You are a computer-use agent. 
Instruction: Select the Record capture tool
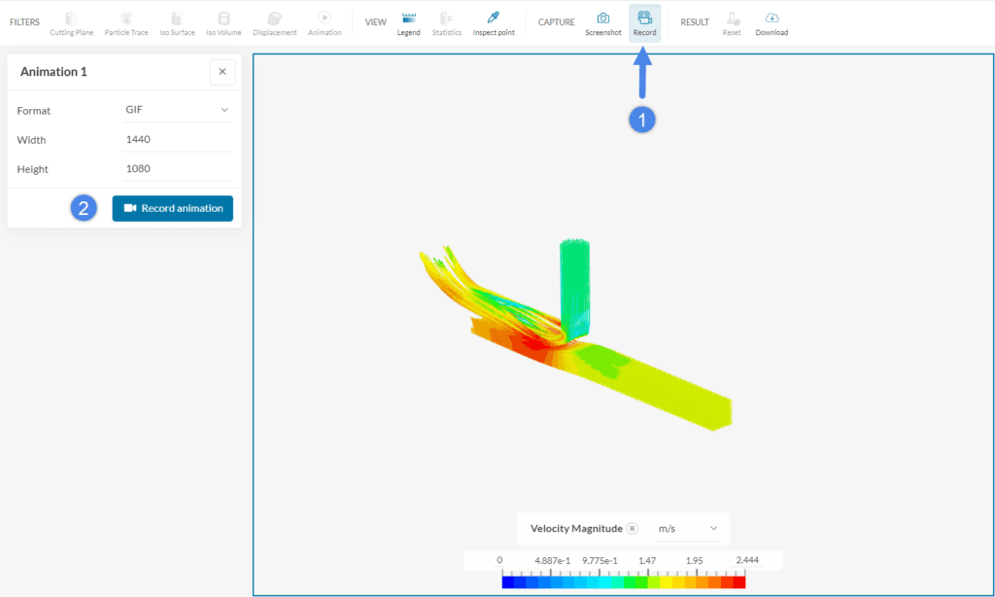(644, 21)
